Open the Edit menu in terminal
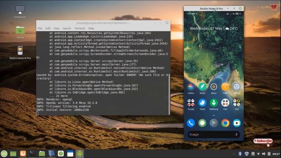Image resolution: width=281 pixels, height=158 pixels. (48, 28)
